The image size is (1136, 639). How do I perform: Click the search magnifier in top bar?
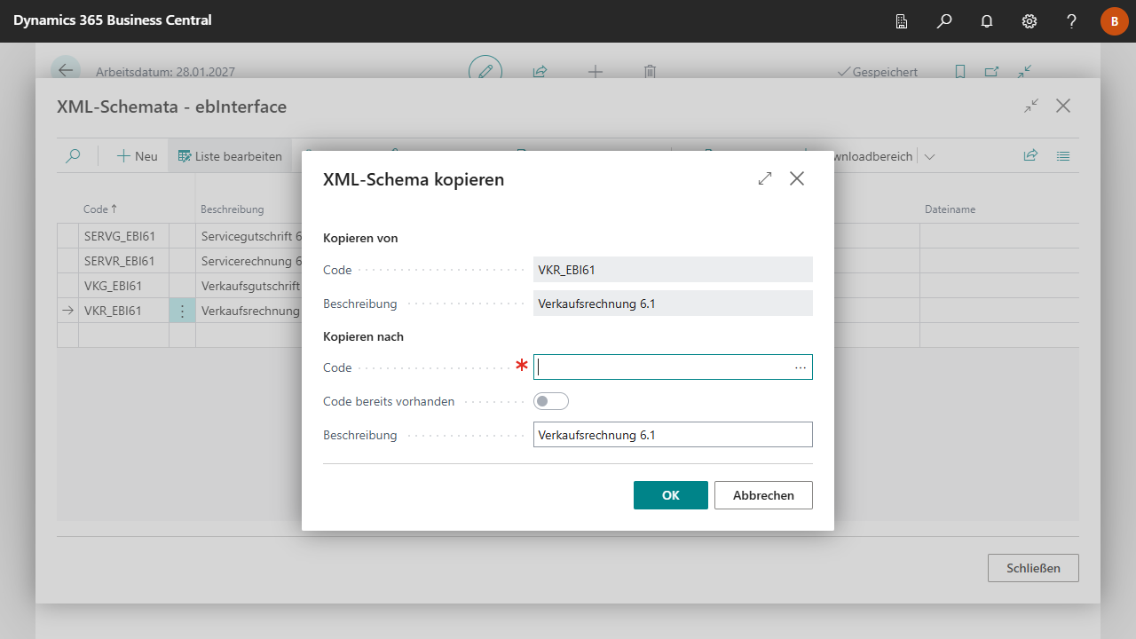point(944,21)
